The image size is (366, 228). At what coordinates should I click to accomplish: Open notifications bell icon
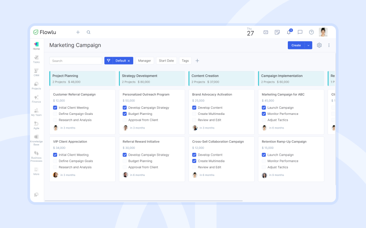[x=289, y=32]
